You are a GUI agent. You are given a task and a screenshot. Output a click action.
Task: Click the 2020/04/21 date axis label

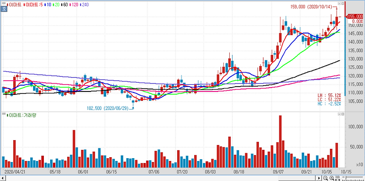click(15, 172)
